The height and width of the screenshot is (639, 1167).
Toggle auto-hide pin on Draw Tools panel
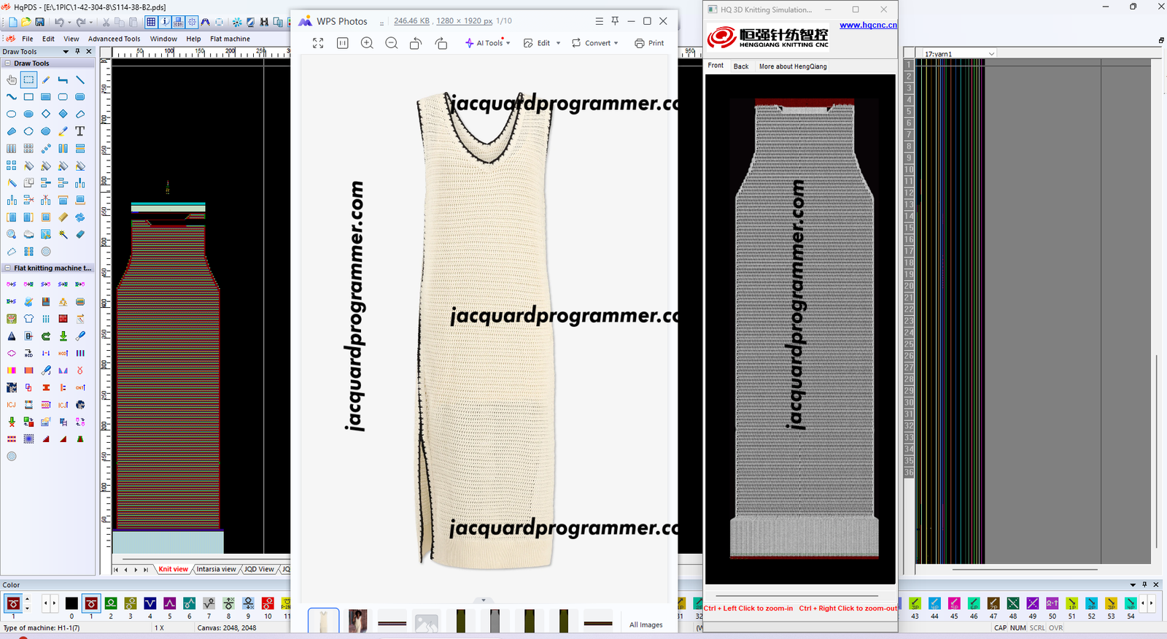78,52
